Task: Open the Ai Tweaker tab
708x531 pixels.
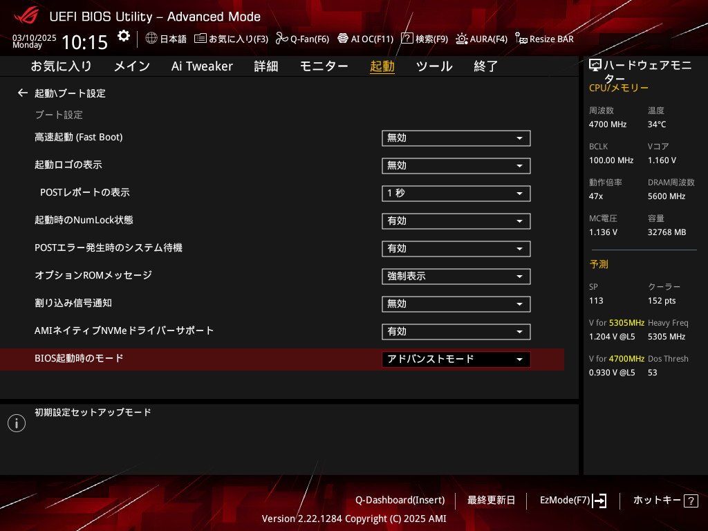Action: pos(202,66)
